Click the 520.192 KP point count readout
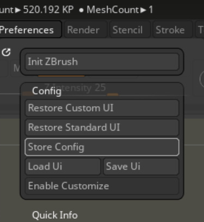Screen dimensions: 204x222 (48, 9)
